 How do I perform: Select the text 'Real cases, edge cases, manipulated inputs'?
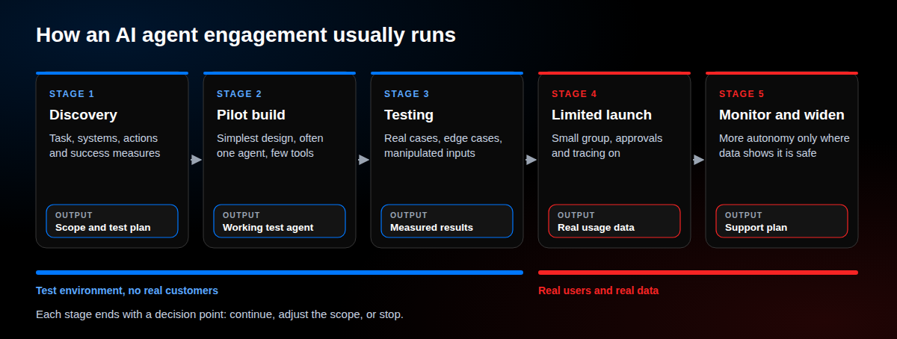click(443, 146)
